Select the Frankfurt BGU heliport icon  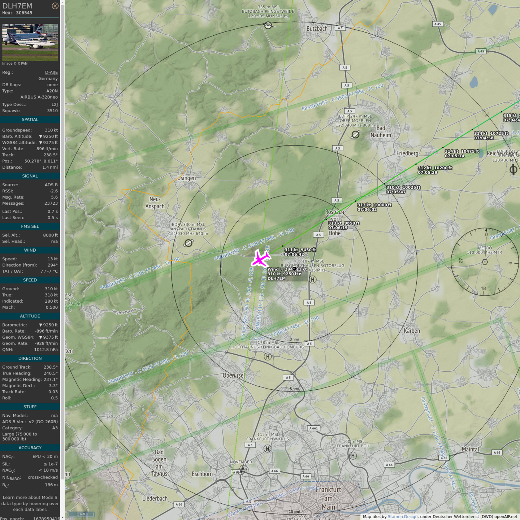click(353, 456)
